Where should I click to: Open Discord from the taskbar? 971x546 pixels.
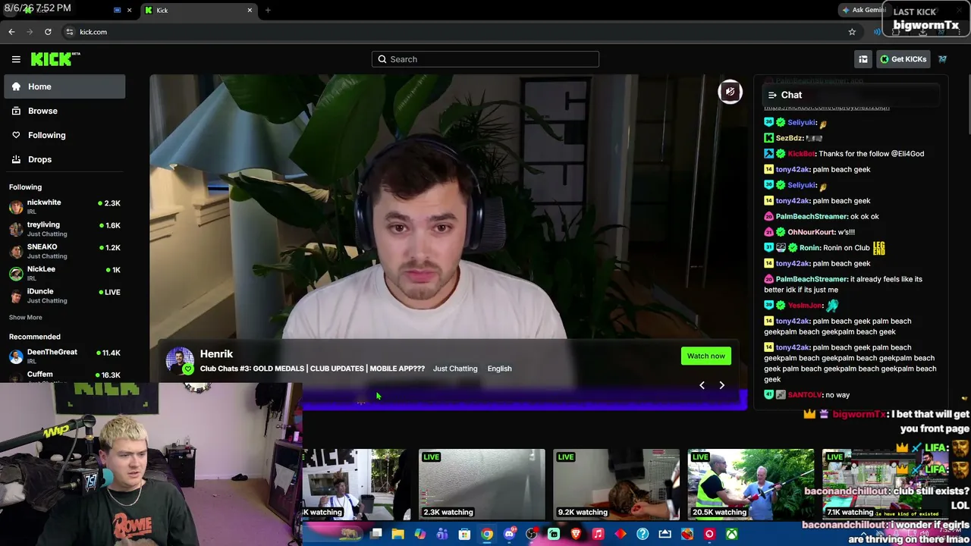tap(509, 534)
